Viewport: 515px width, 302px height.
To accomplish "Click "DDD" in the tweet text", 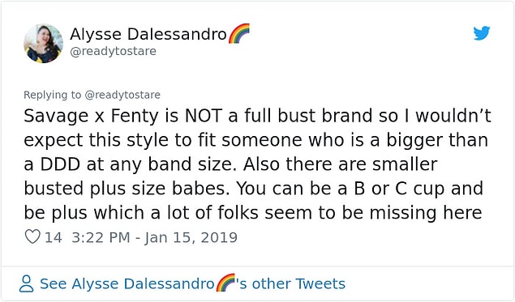I will pyautogui.click(x=60, y=164).
